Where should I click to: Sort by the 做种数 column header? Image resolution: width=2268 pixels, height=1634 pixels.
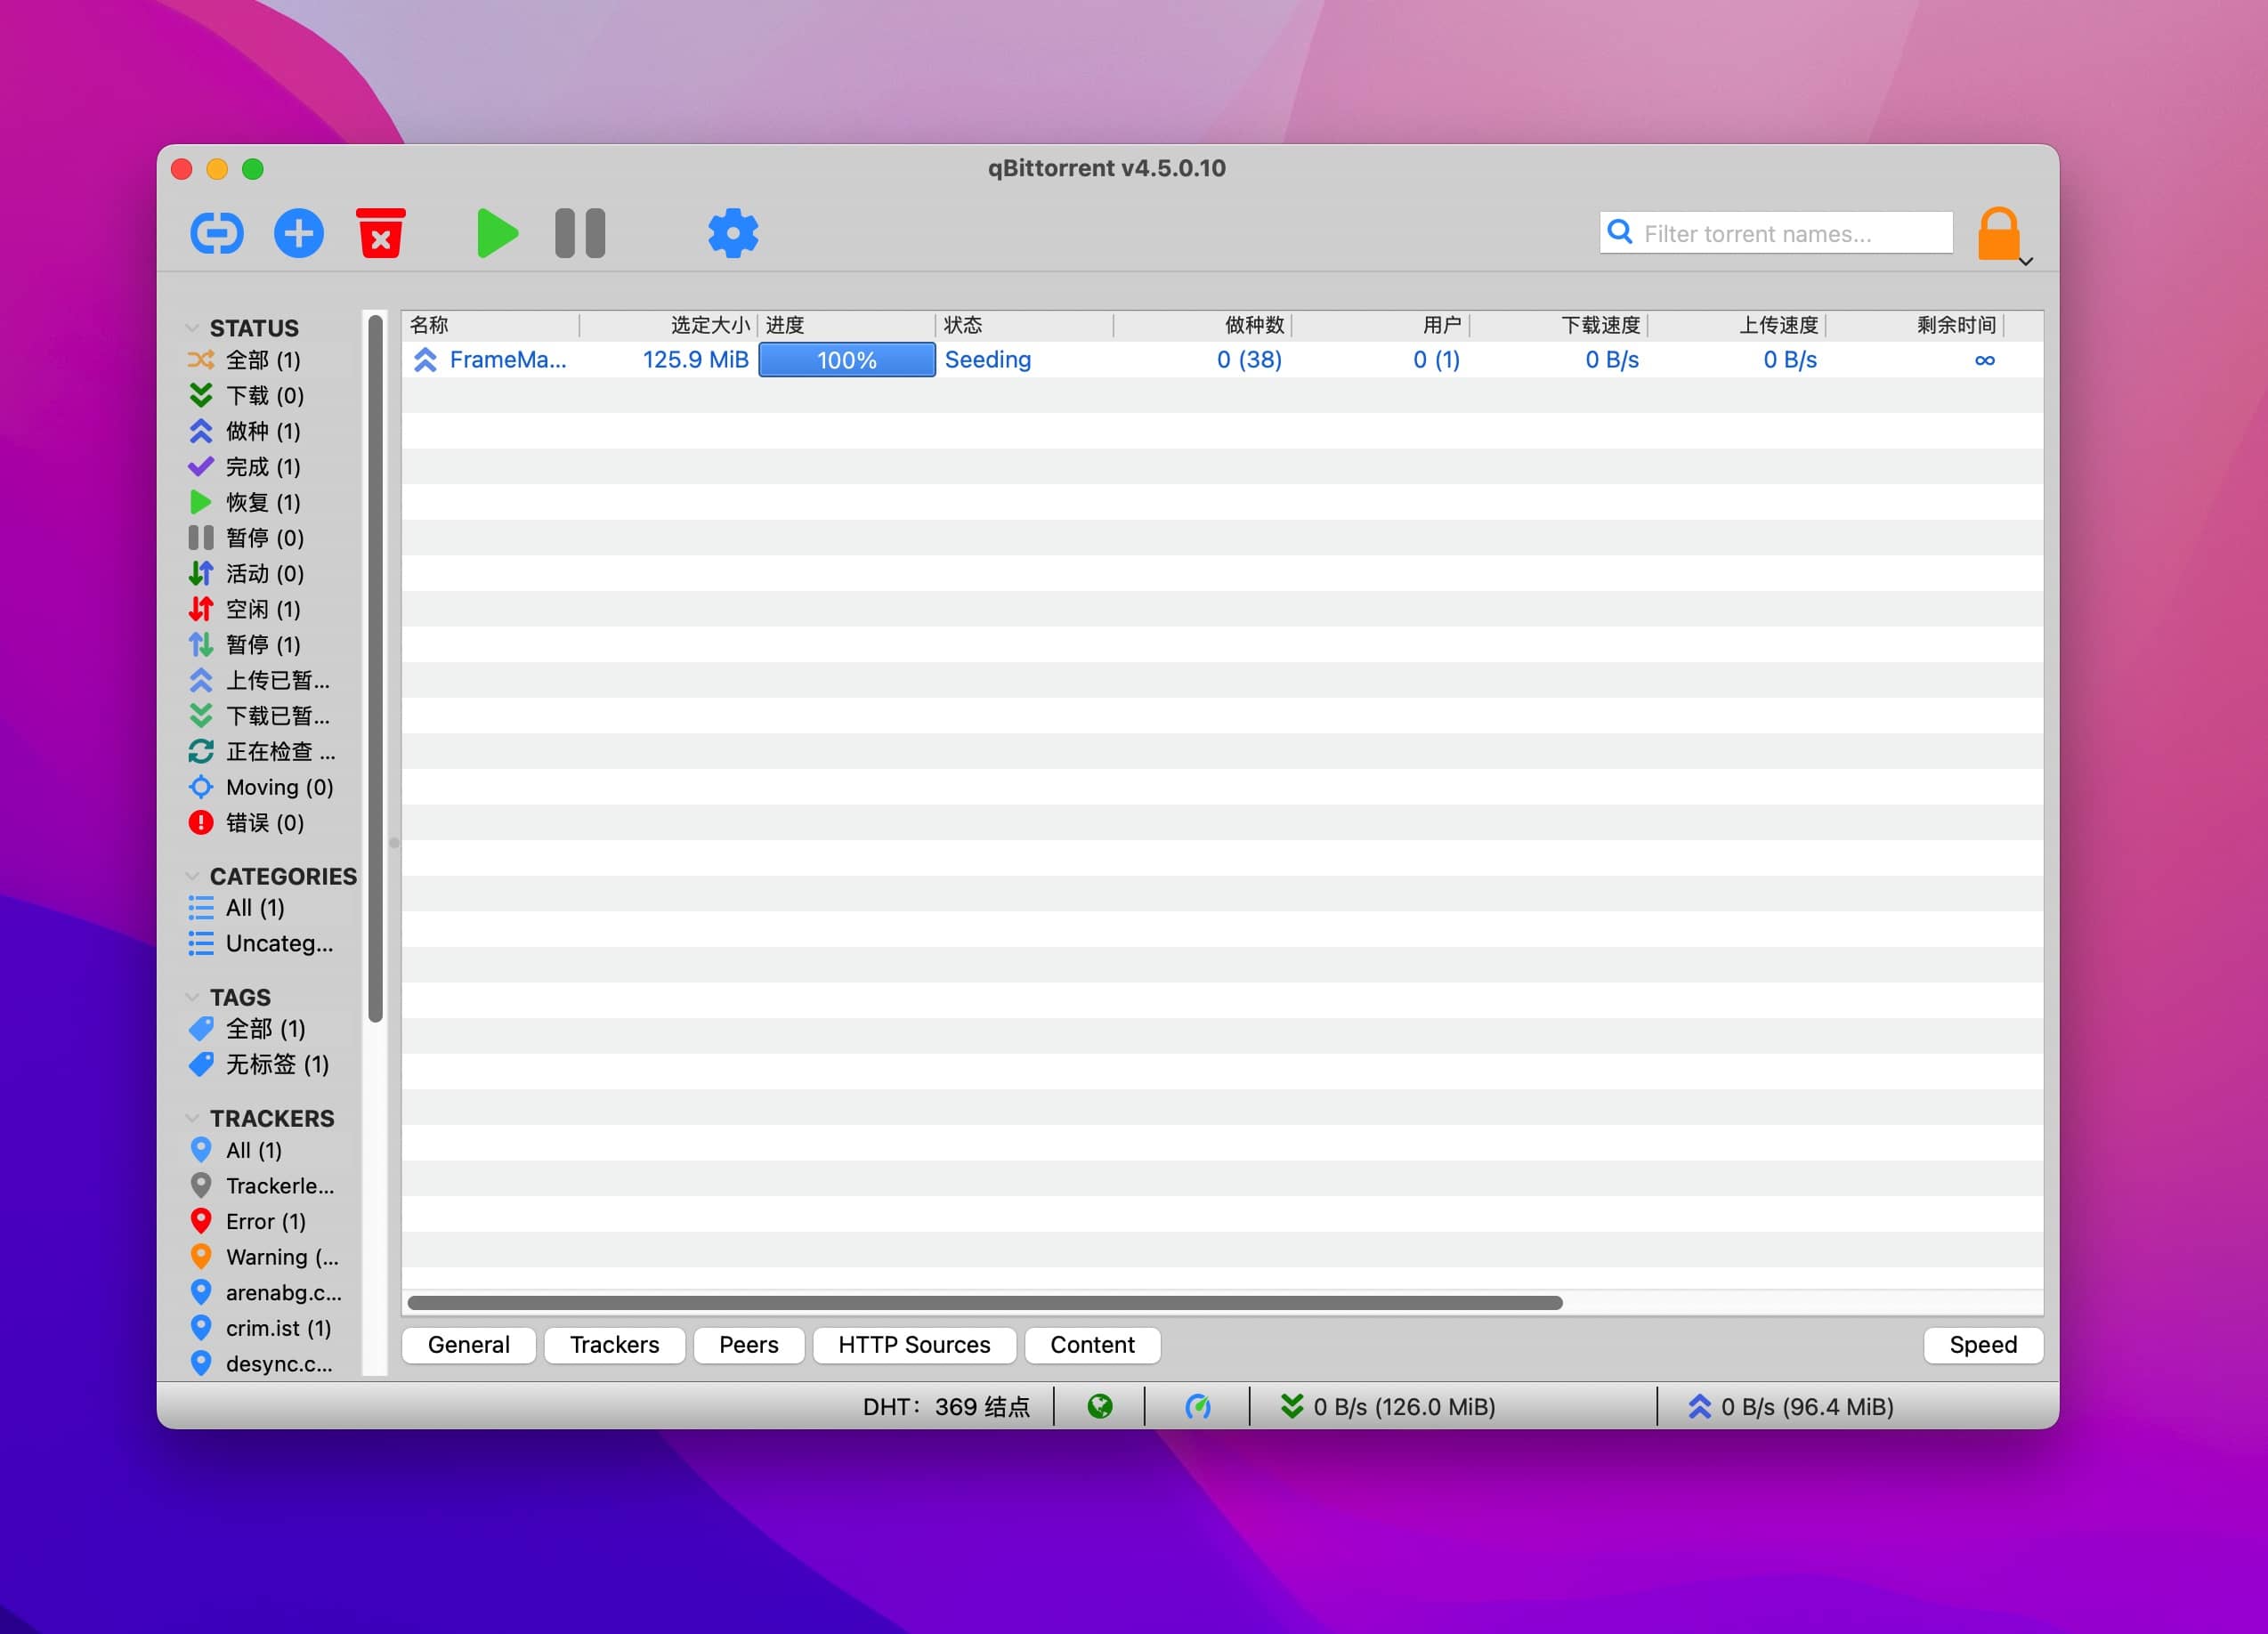1202,325
